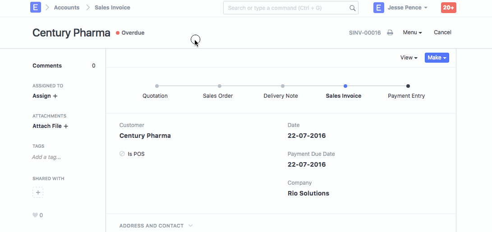492x232 pixels.
Task: Expand the Address and Contact section
Action: [x=156, y=226]
